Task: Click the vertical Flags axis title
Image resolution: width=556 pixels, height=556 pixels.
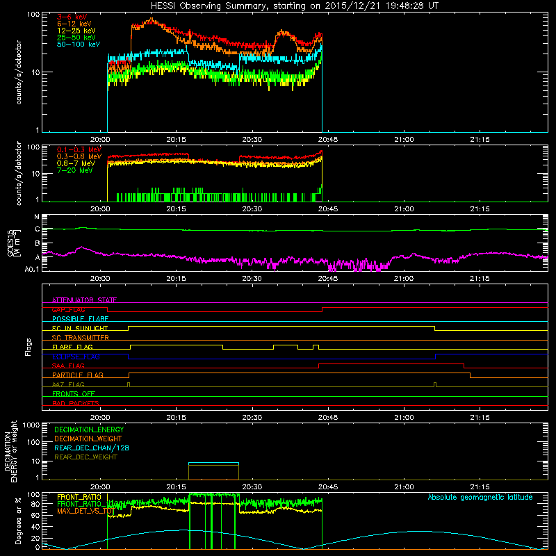Action: click(x=28, y=347)
